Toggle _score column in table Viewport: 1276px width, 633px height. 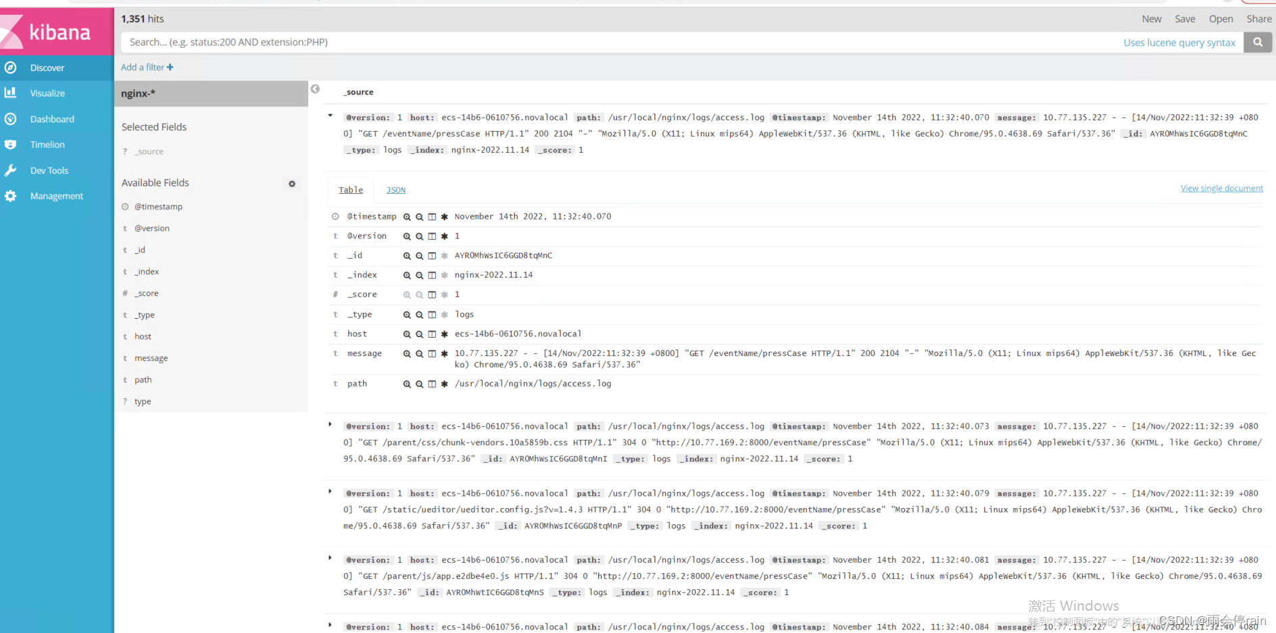[x=432, y=295]
